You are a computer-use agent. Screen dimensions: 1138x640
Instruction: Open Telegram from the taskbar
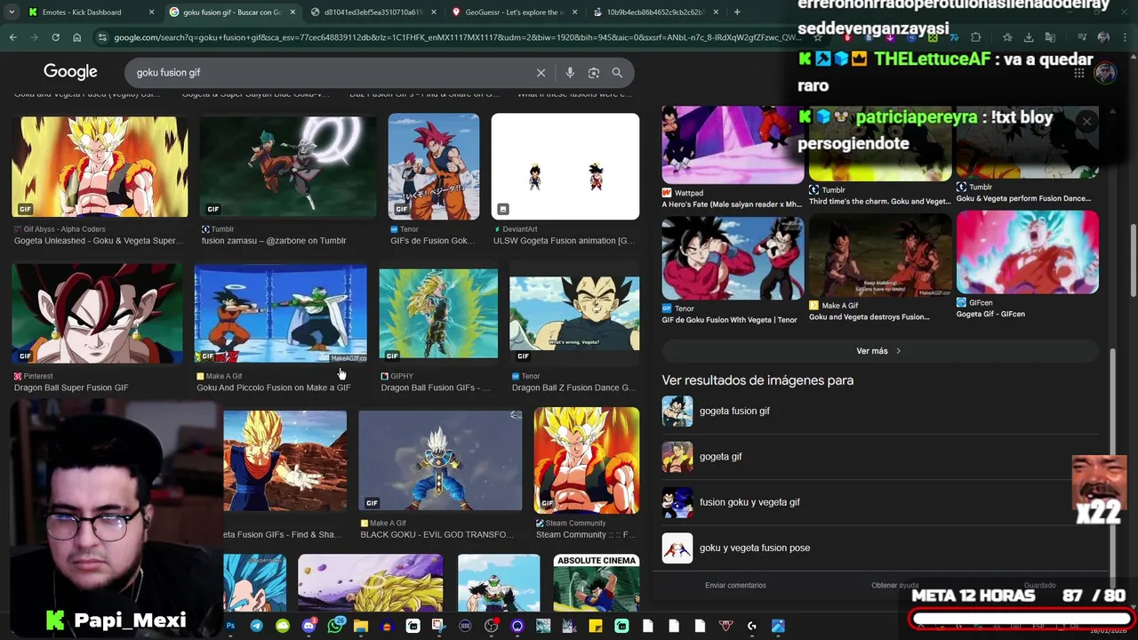click(256, 626)
